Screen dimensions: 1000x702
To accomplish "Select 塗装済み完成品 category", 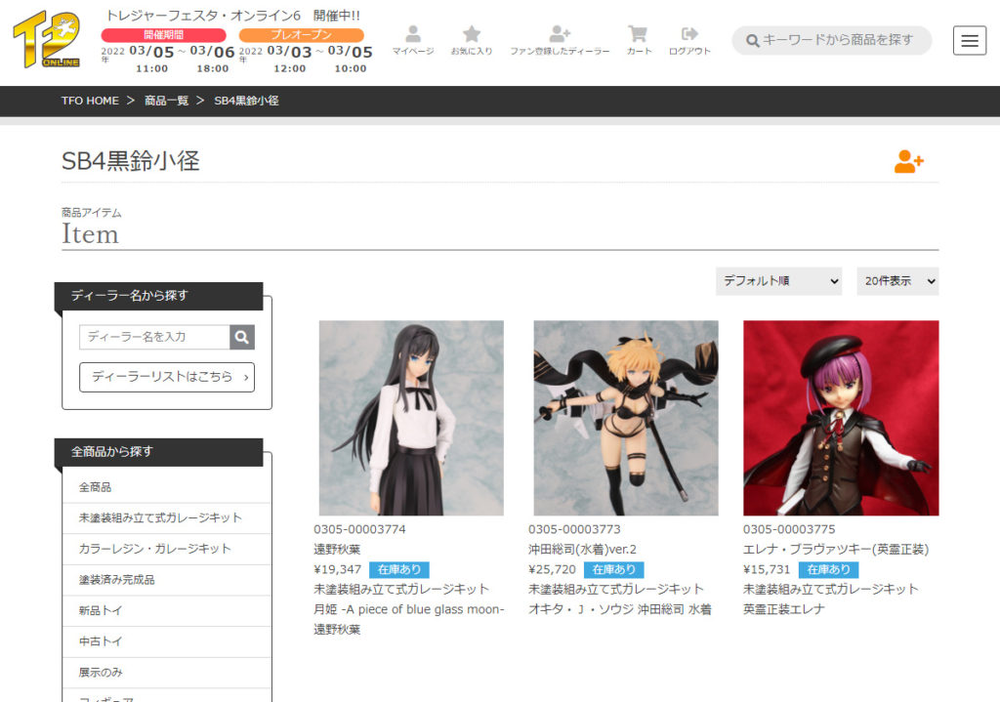I will 116,580.
